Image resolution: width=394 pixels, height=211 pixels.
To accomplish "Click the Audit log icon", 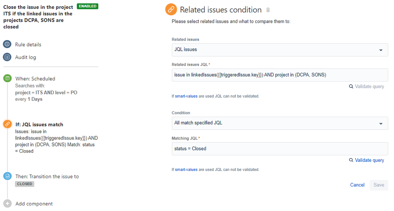I will (7, 57).
